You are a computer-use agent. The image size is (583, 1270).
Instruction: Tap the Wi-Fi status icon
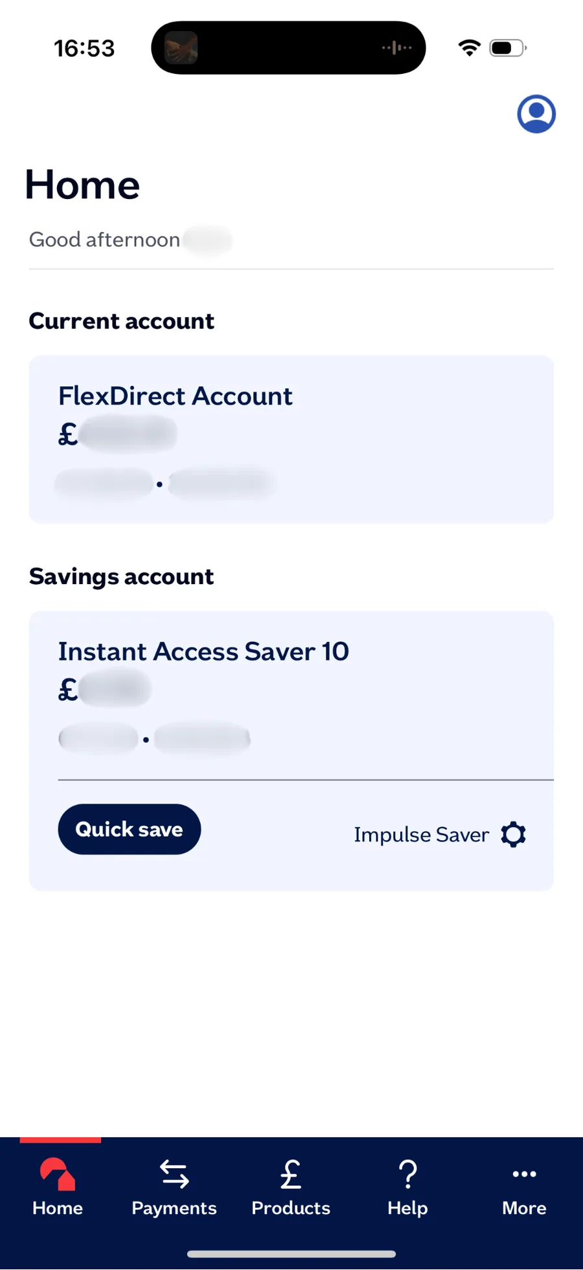coord(468,47)
